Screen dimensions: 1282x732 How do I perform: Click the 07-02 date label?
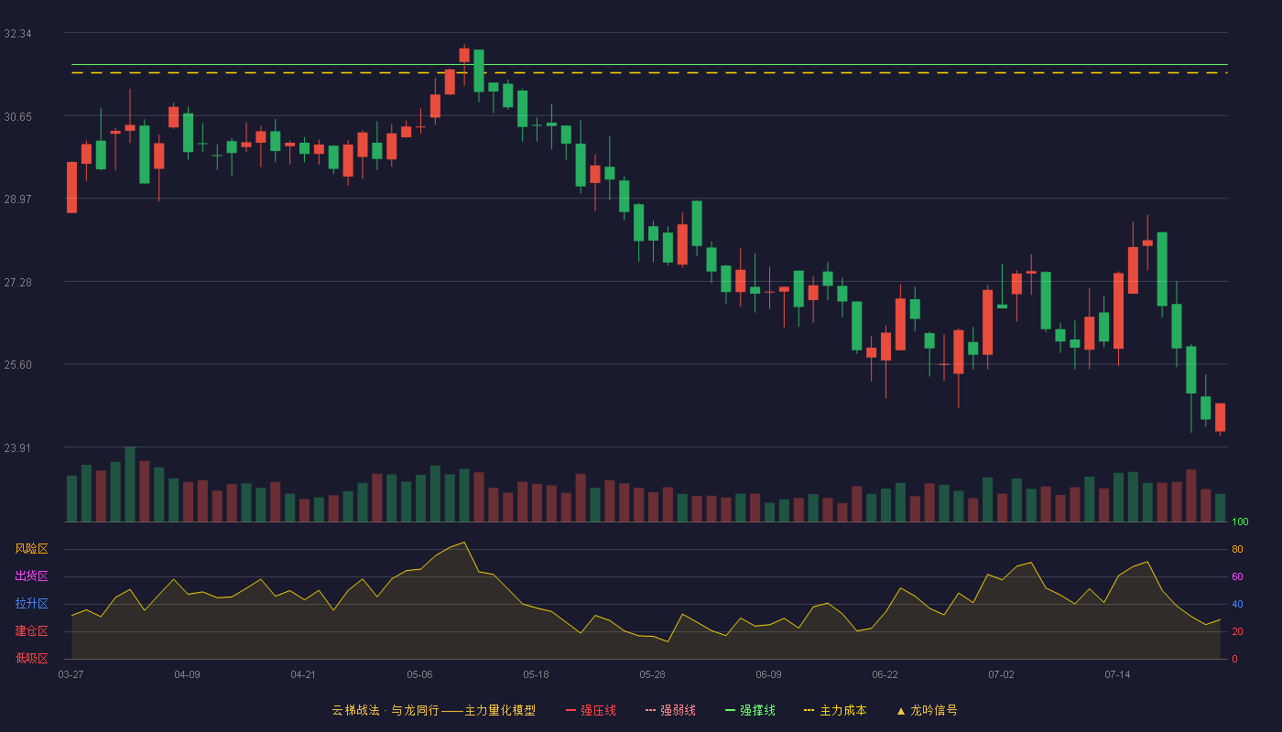(1001, 674)
